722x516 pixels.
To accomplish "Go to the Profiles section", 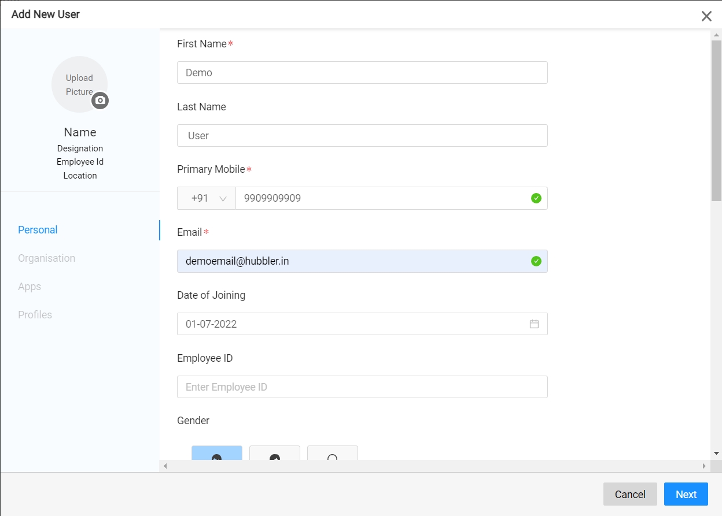I will coord(35,315).
